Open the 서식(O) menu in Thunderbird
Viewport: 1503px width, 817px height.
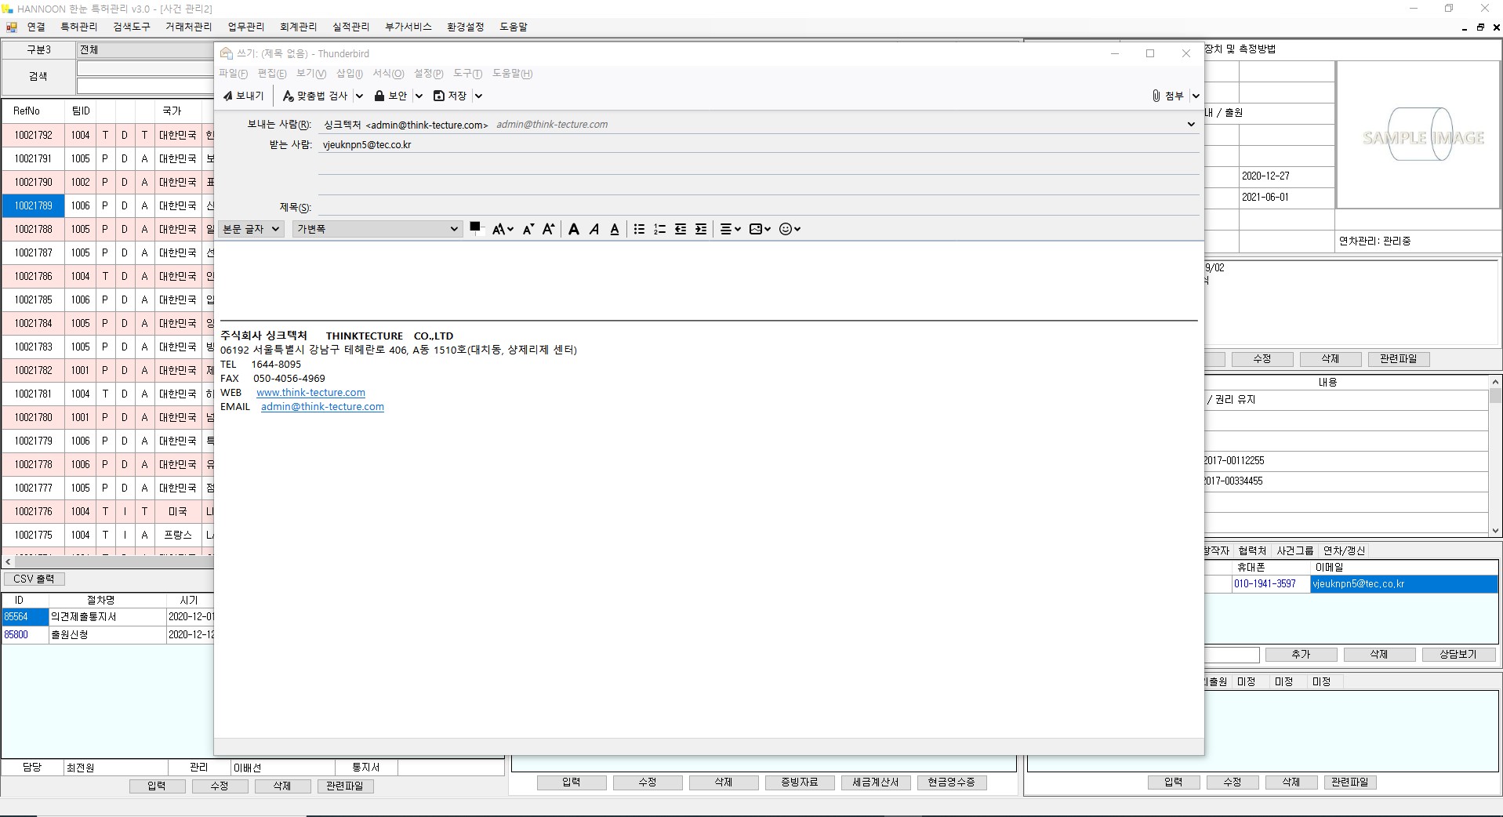pos(388,74)
